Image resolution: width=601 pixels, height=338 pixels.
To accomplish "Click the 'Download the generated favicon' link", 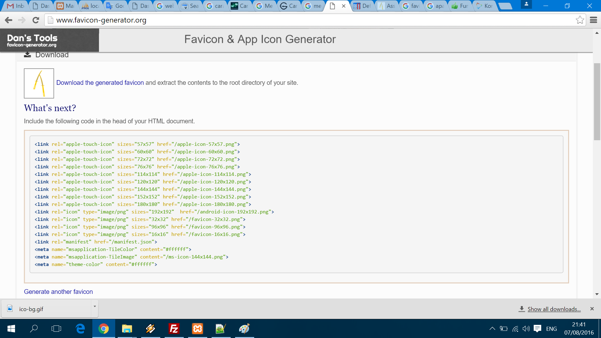I will coord(100,83).
